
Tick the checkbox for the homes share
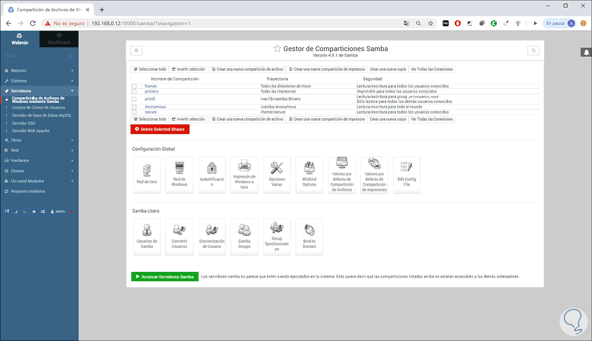click(x=134, y=86)
